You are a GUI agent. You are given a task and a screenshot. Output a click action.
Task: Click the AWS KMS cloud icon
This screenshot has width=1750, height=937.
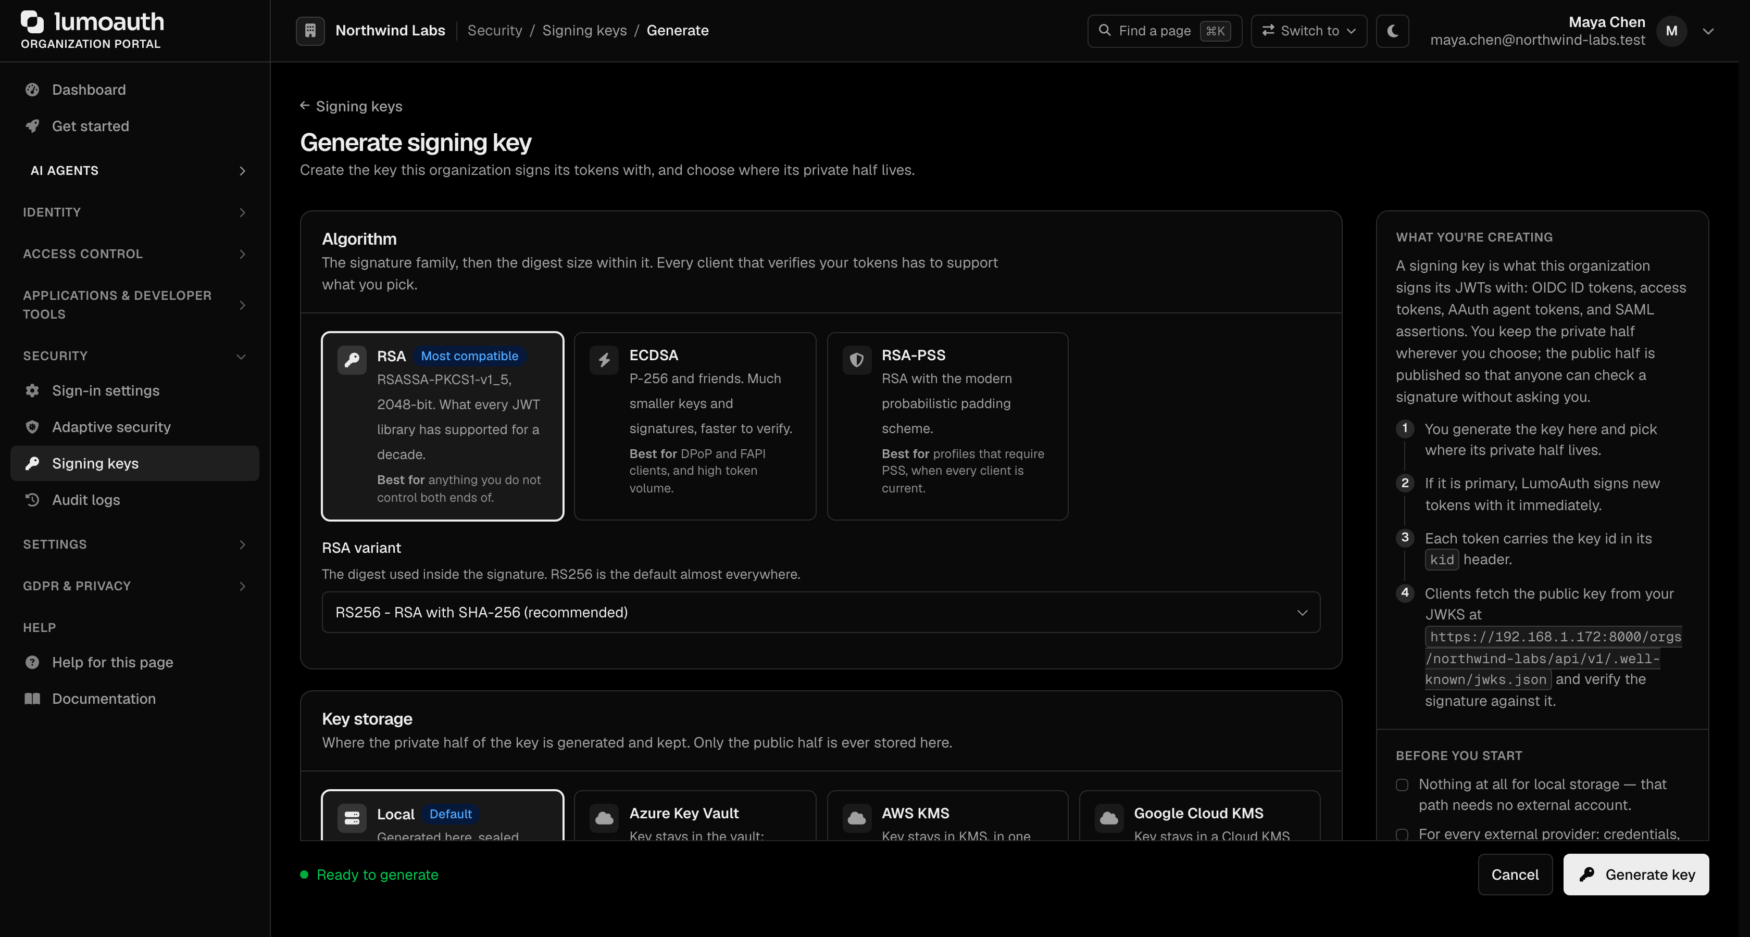click(857, 817)
